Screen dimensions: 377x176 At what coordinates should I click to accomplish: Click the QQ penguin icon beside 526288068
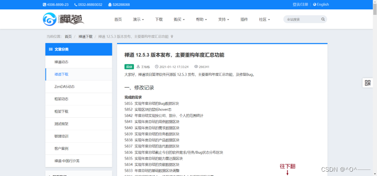click(x=110, y=4)
